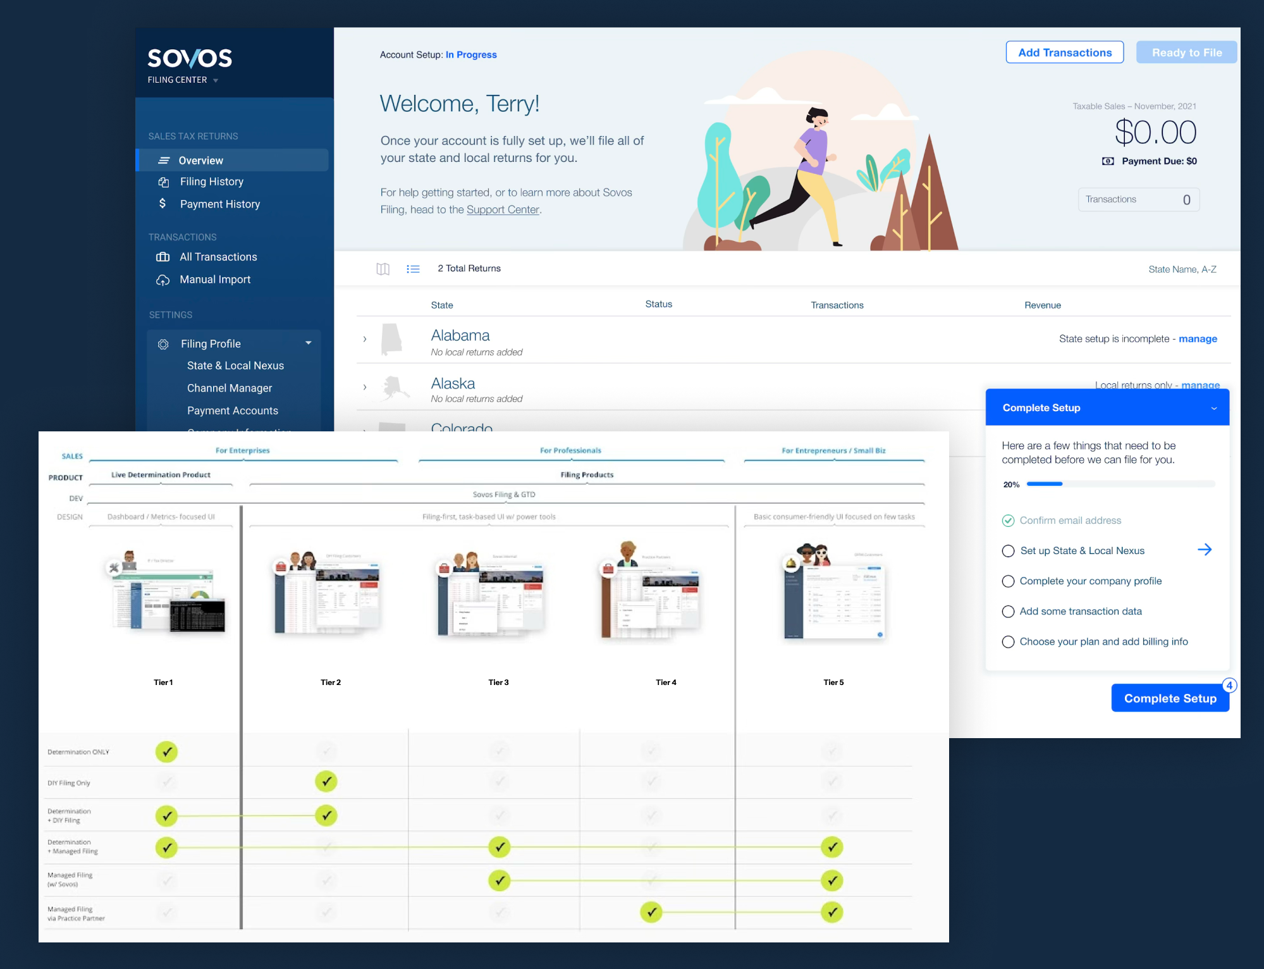Screen dimensions: 1264x969
Task: Click the Payment Due money icon
Action: (x=1108, y=161)
